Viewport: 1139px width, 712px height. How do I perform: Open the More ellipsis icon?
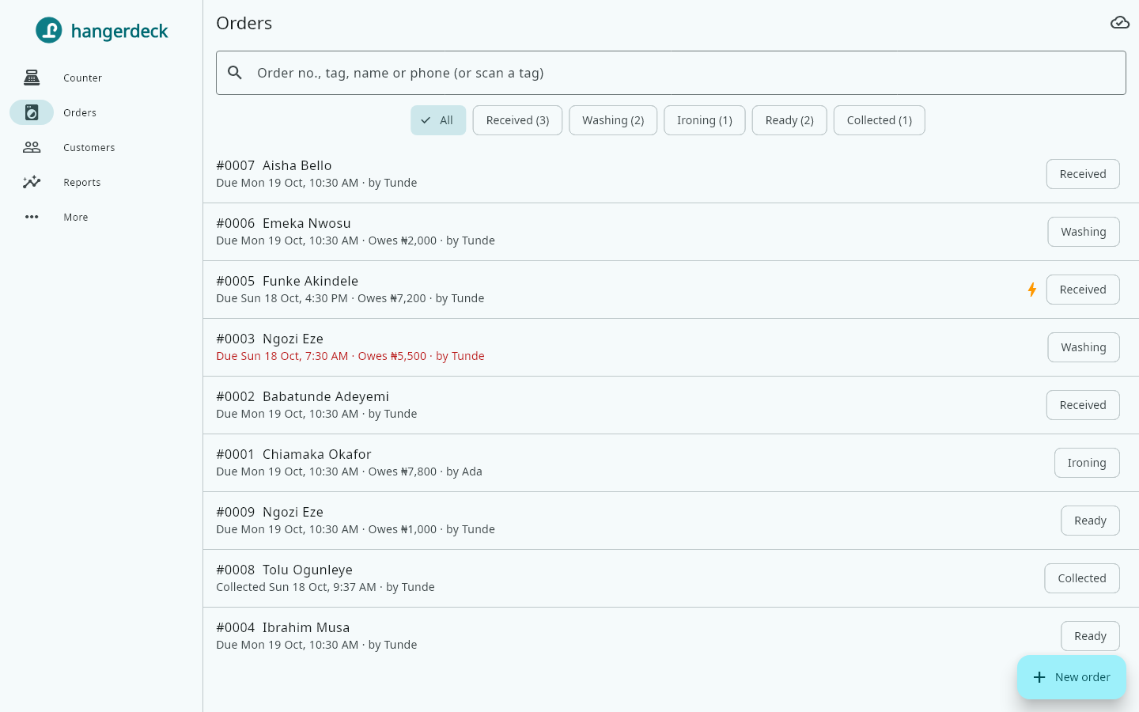32,217
